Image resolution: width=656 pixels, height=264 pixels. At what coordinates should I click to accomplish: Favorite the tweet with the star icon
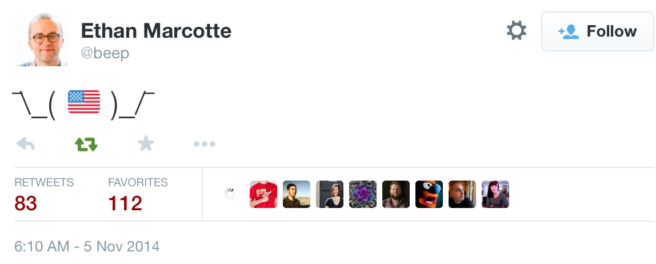[146, 143]
